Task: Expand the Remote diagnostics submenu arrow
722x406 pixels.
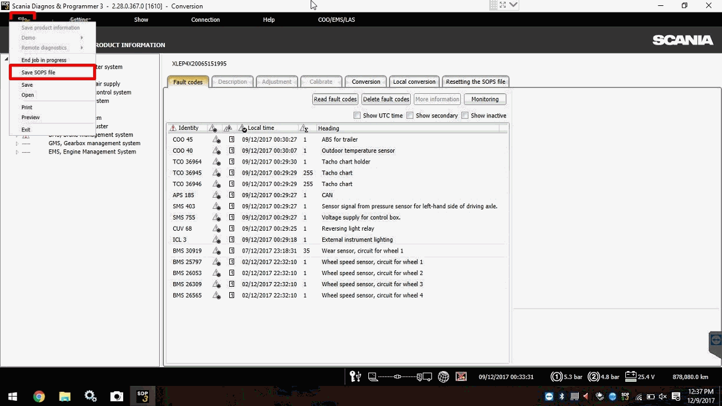Action: click(x=81, y=48)
